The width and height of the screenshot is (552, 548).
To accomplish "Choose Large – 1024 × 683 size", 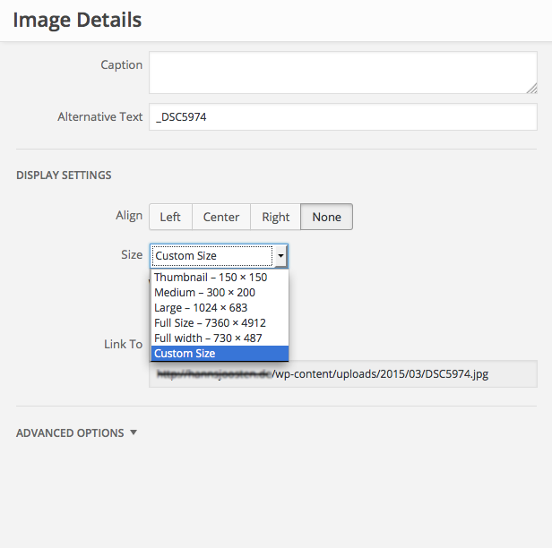I will tap(220, 307).
